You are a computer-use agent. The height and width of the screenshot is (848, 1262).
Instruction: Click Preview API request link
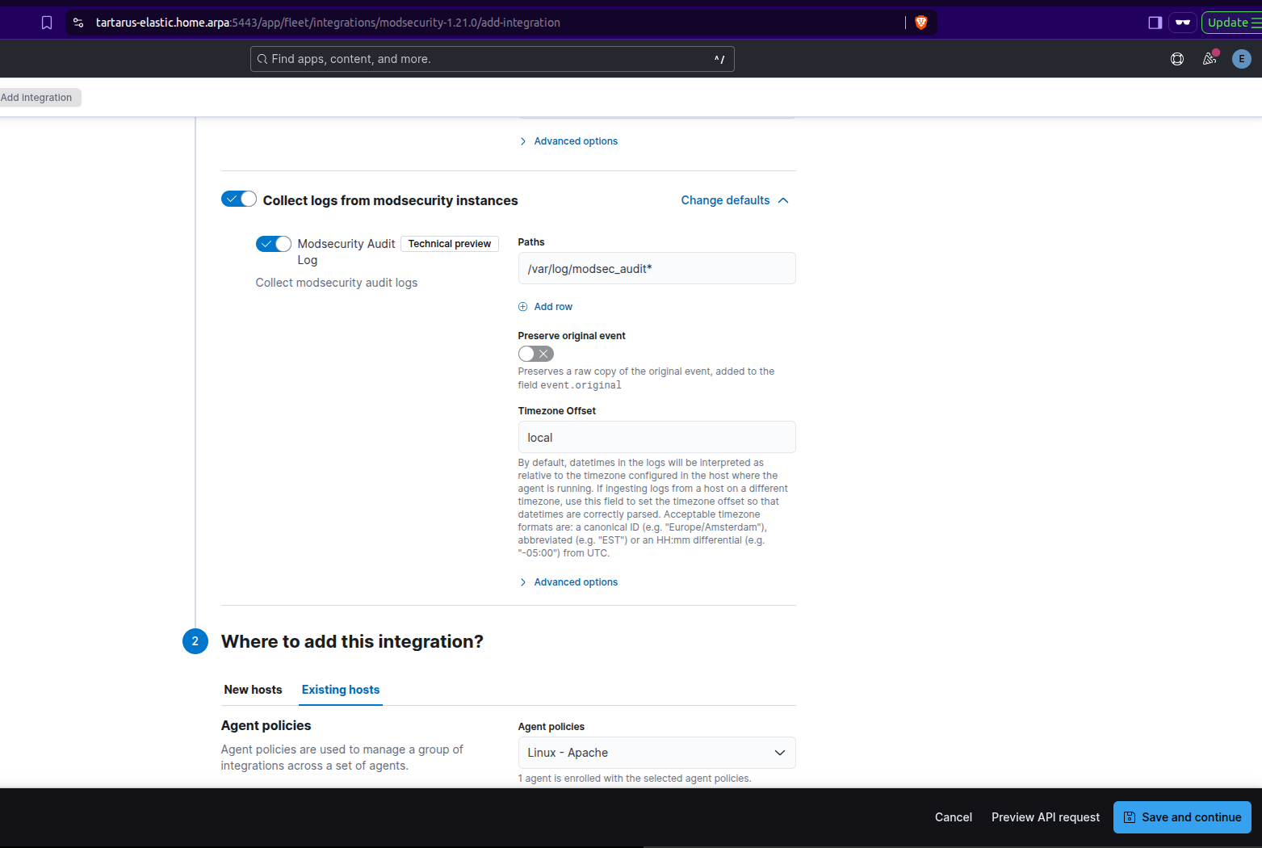tap(1045, 817)
